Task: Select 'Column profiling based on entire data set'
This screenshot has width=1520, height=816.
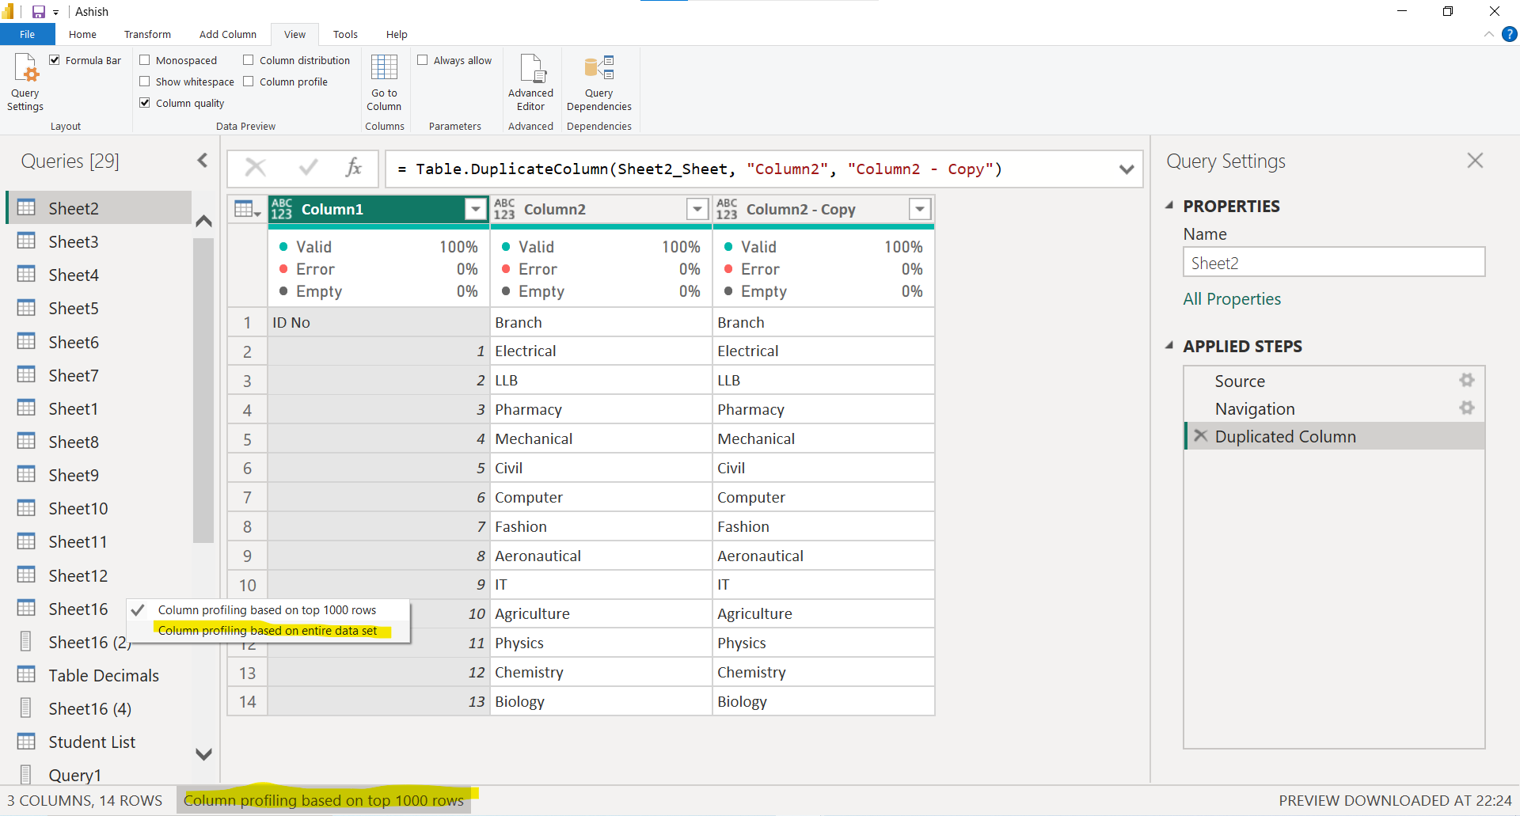Action: click(268, 630)
